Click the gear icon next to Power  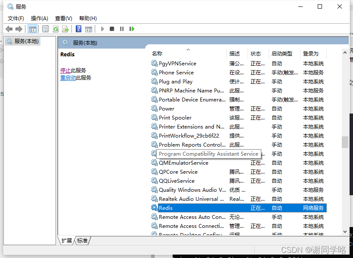click(154, 108)
